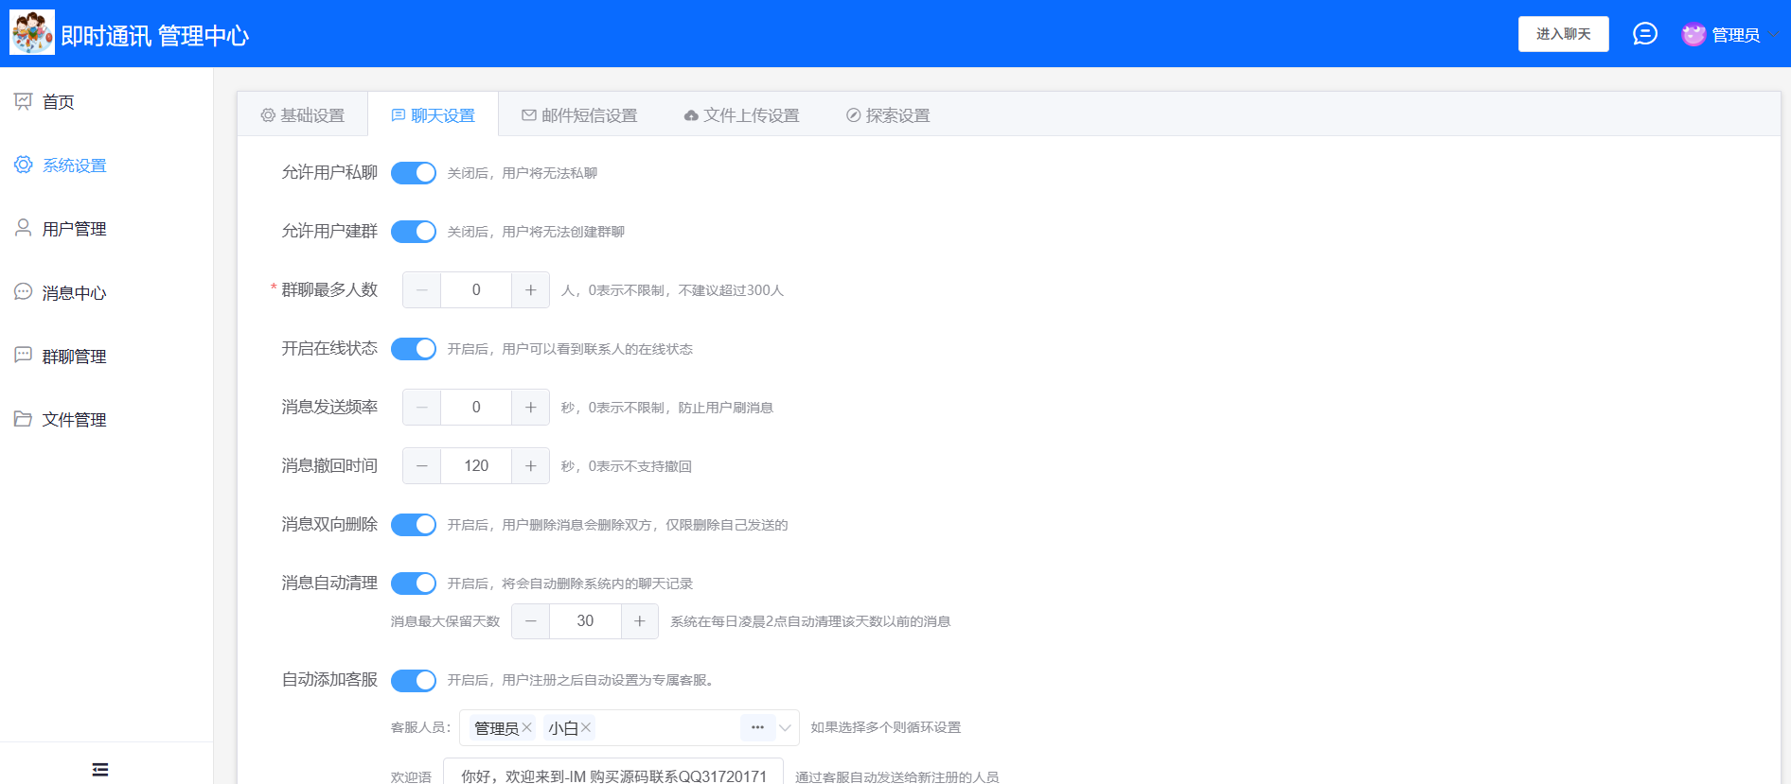Click the 文件管理 folder icon
1791x784 pixels.
coord(23,419)
